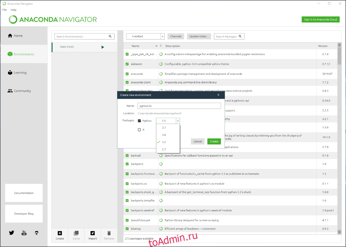Image resolution: width=346 pixels, height=247 pixels.
Task: Sort packages by Name column arrow
Action: [x=157, y=46]
